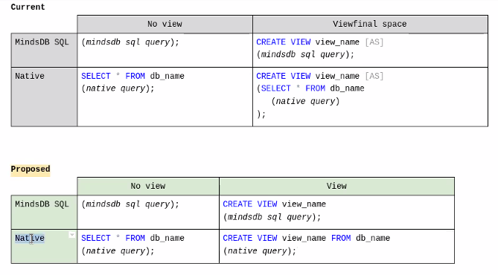
Task: Click "CREATE VIEW view_name [AS]" in the Current MindsDB SQL row
Action: [320, 42]
